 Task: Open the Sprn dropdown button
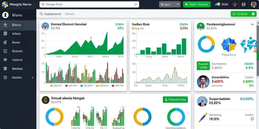(x=170, y=5)
